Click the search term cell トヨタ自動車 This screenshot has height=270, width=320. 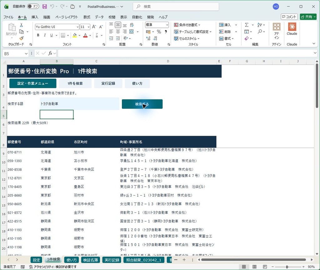pyautogui.click(x=80, y=104)
